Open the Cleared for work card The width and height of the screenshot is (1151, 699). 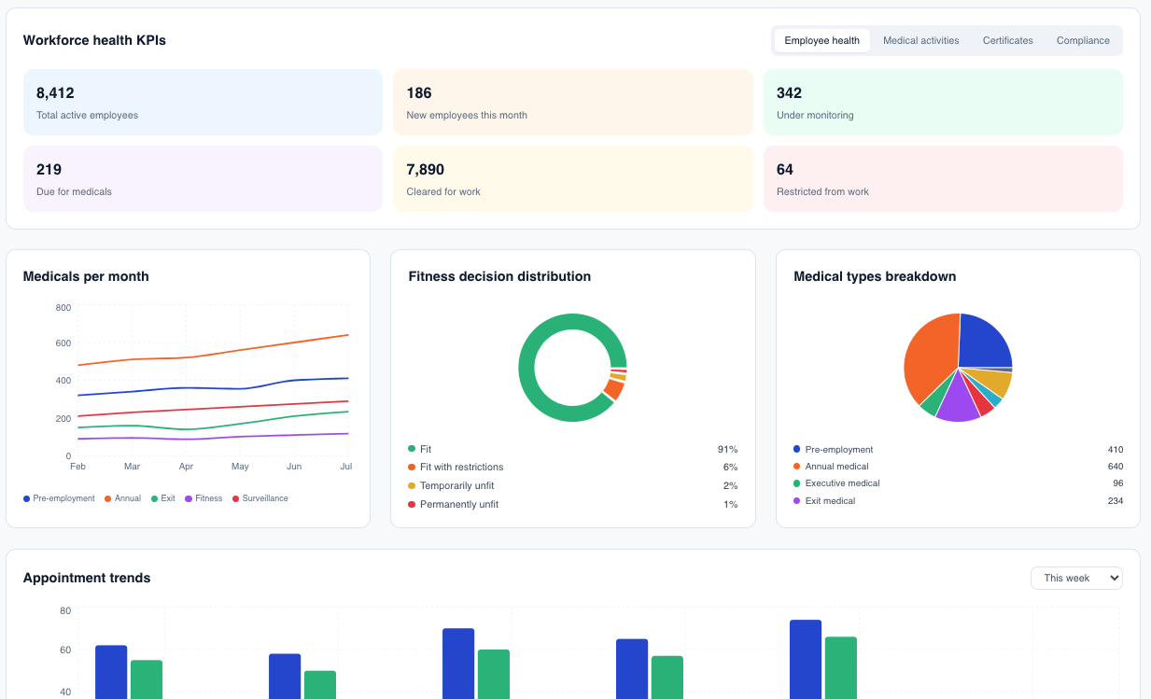click(x=572, y=179)
